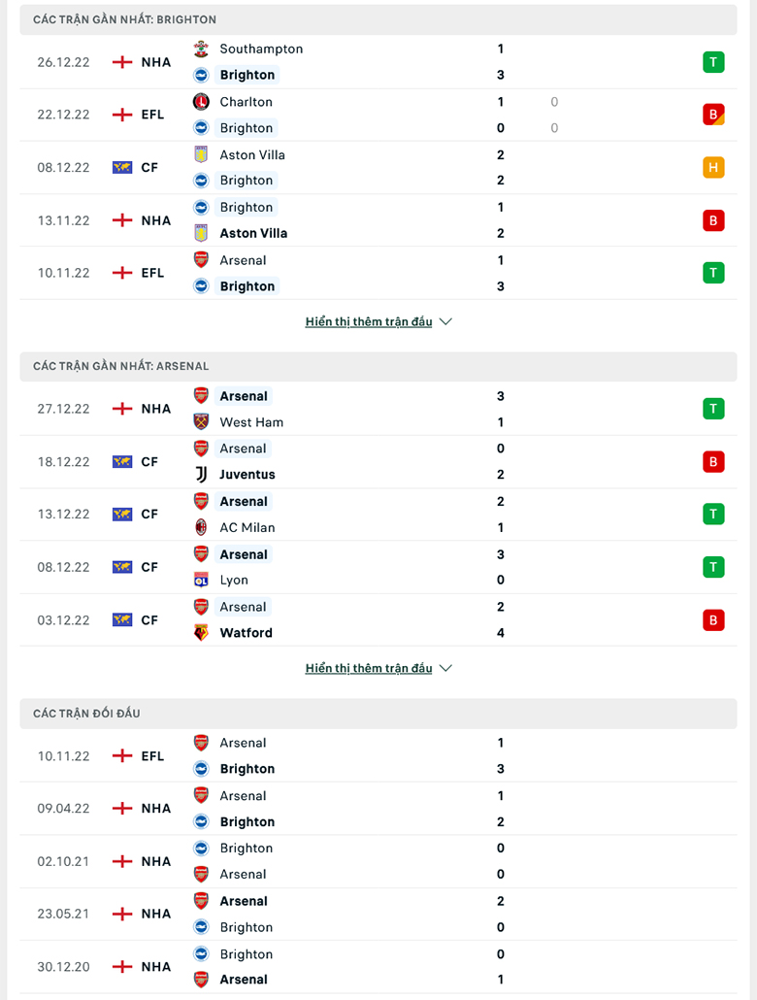
Task: Click the West Ham club crest icon
Action: (x=201, y=421)
